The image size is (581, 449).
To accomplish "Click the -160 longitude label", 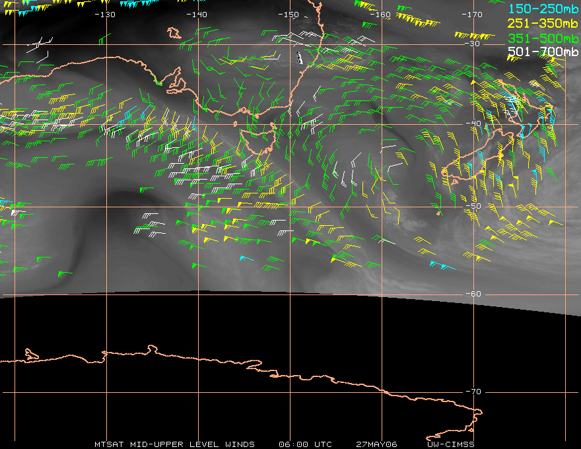I will coord(380,15).
